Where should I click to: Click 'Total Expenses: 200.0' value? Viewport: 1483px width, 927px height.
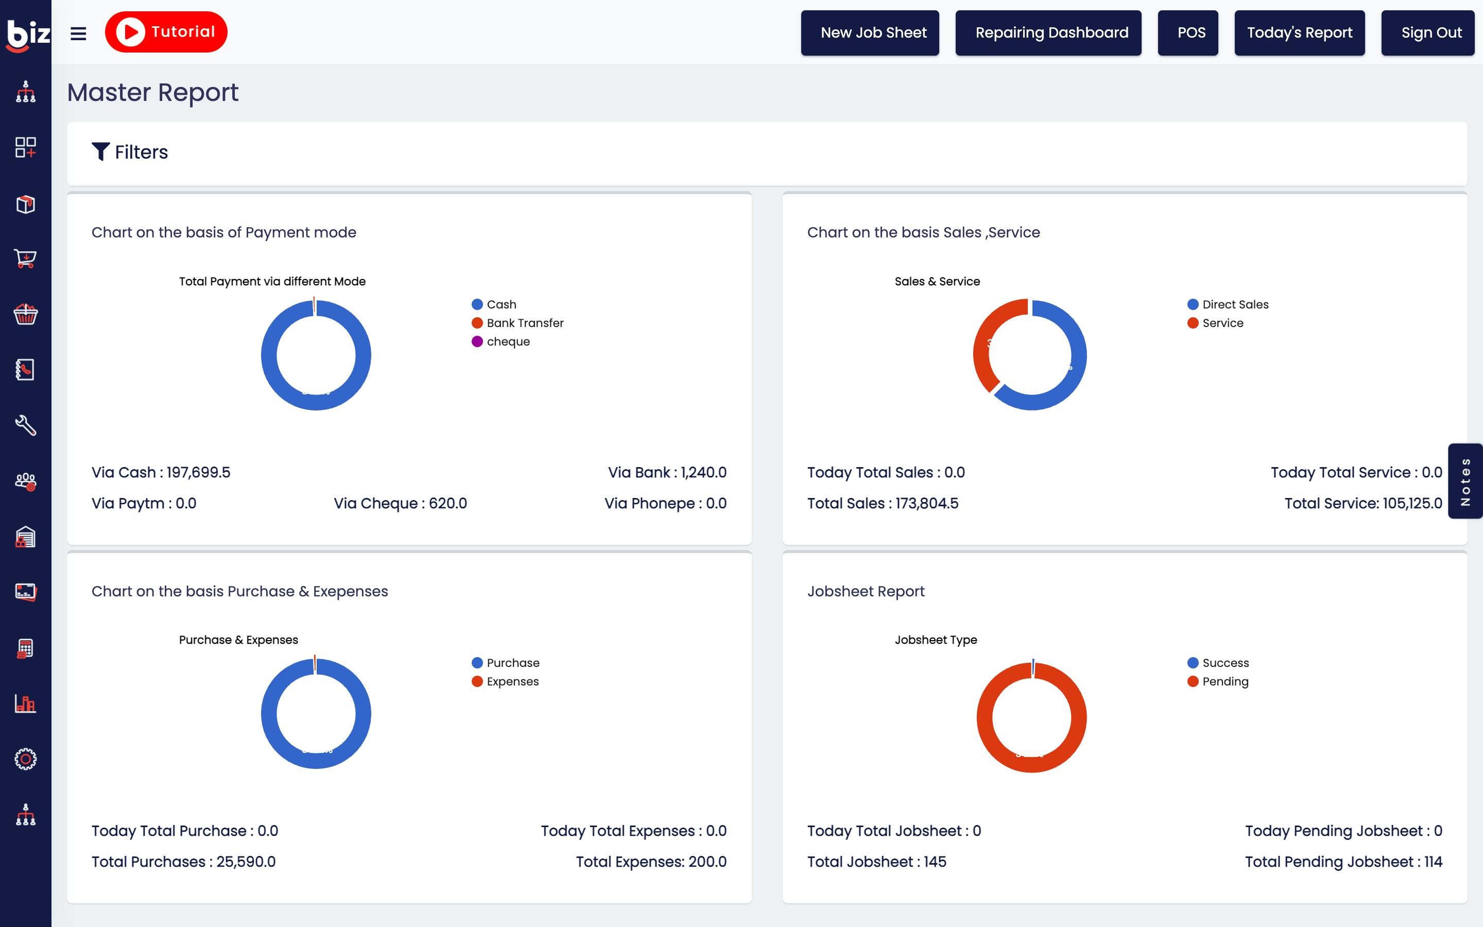651,862
